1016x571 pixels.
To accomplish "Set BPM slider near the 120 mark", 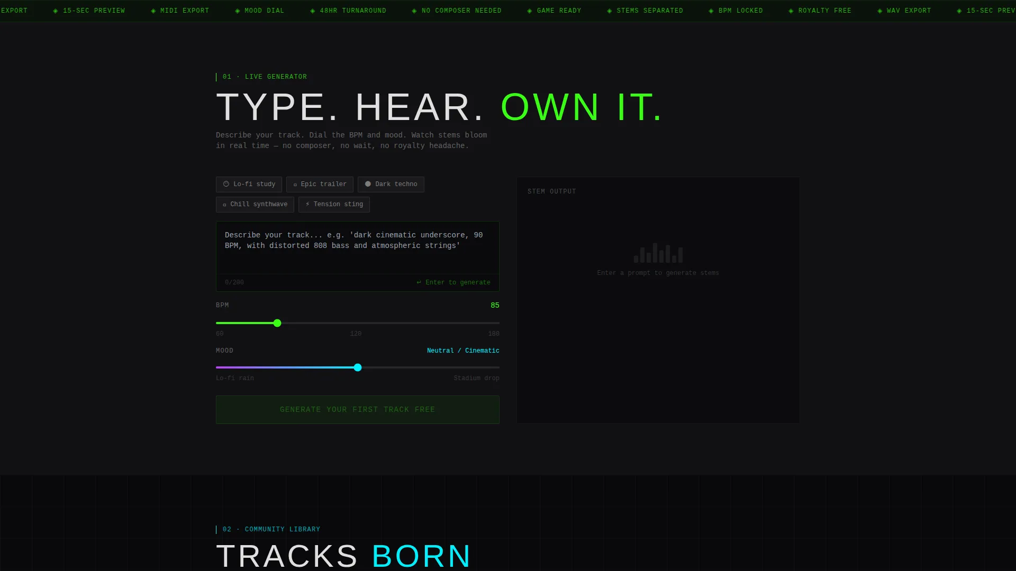I will tap(358, 323).
